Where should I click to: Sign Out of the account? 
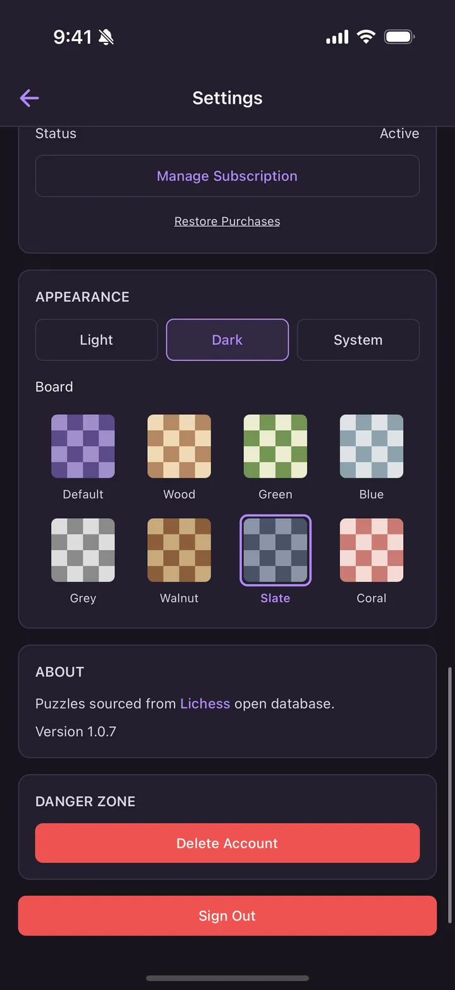coord(227,915)
